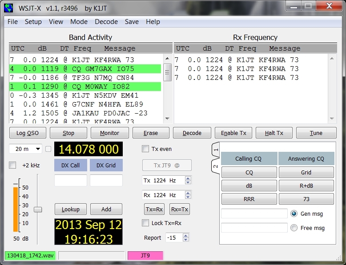
Task: Toggle the +2 kHz checkbox
Action: (x=12, y=165)
